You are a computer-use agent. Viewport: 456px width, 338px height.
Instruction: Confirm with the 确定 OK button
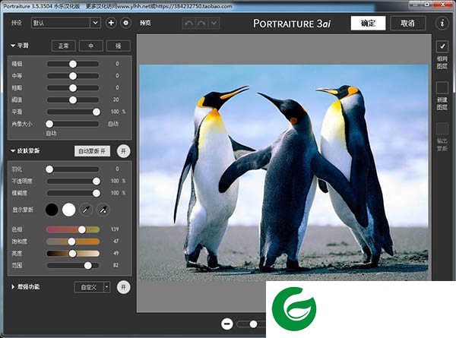coord(368,23)
